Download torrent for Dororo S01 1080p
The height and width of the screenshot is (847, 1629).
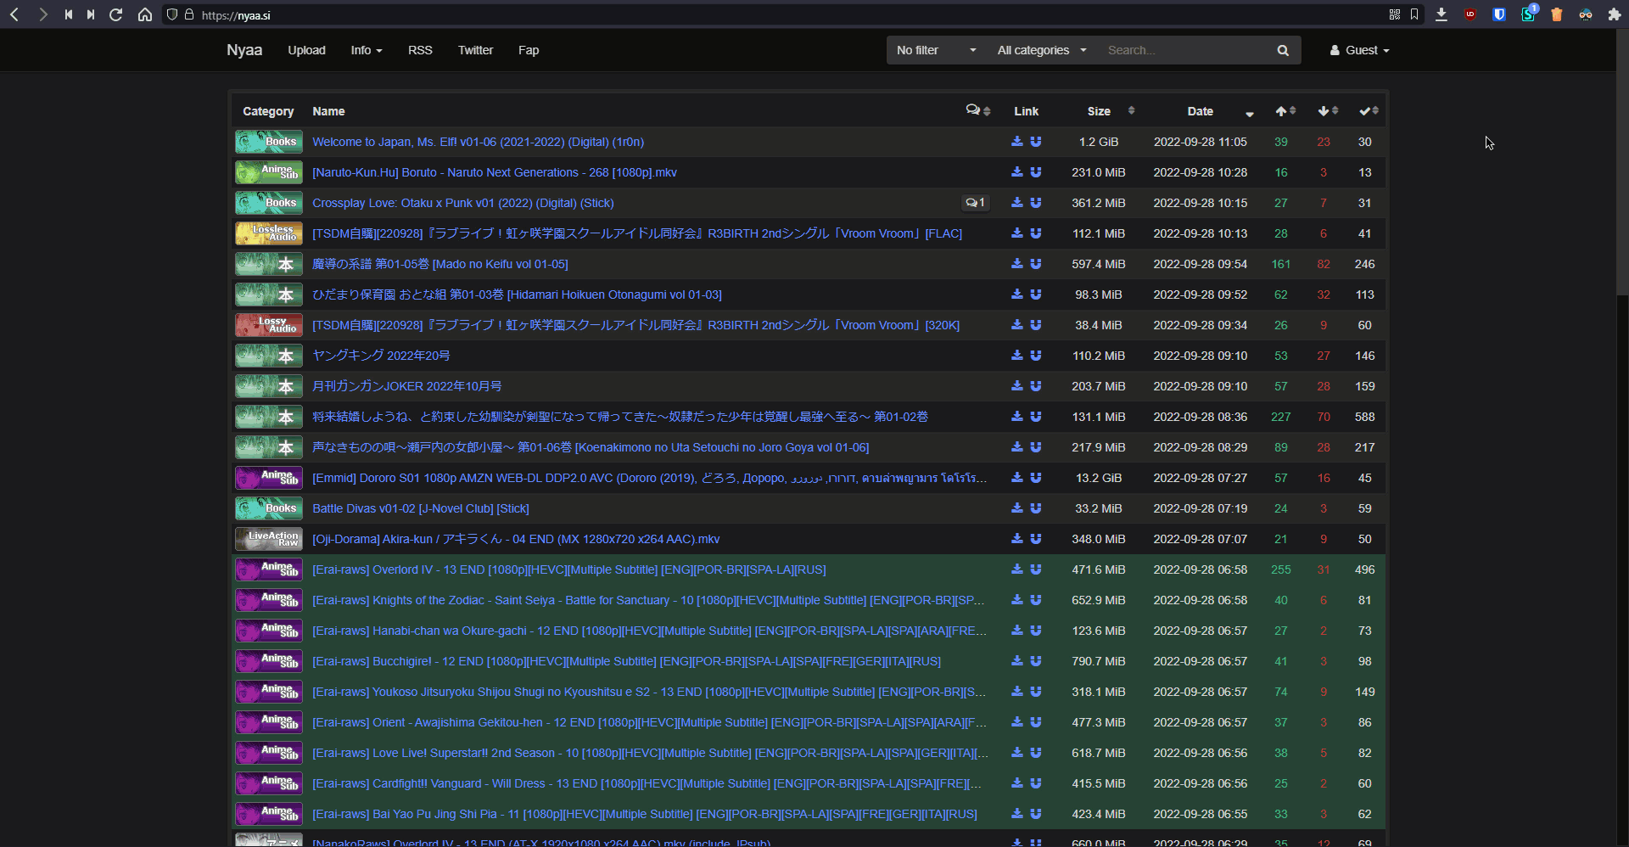[x=1016, y=478]
